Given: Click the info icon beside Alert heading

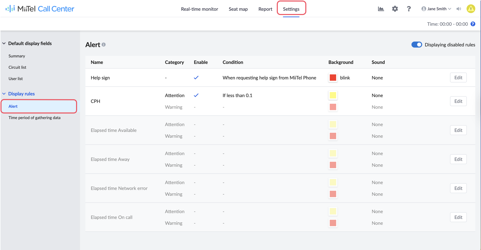Looking at the screenshot, I should [x=104, y=45].
